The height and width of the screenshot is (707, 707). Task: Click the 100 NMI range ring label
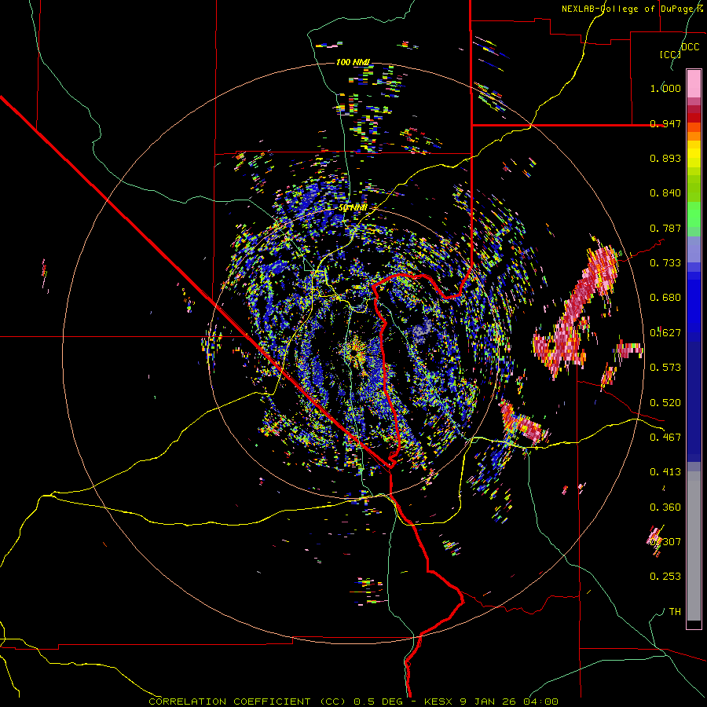click(353, 62)
